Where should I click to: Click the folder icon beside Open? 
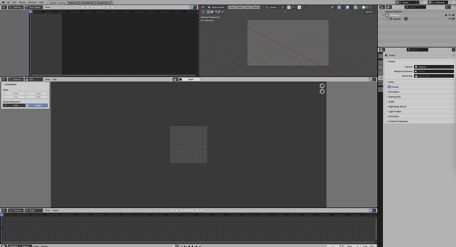tap(180, 79)
